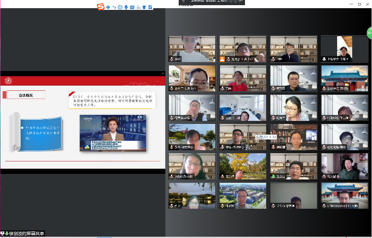Image resolution: width=372 pixels, height=238 pixels.
Task: Click the green circle at the right edge
Action: click(369, 33)
